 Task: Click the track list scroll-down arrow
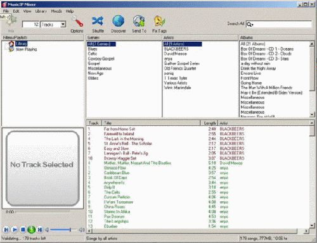coord(312,226)
